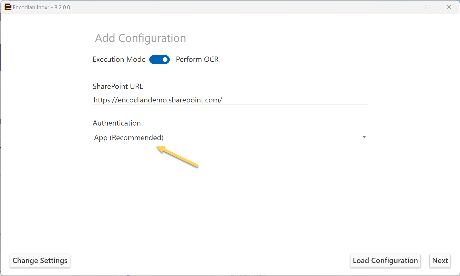Click the Encodian Indxr 3.2.0.0 title text
This screenshot has height=276, width=460.
coord(41,7)
